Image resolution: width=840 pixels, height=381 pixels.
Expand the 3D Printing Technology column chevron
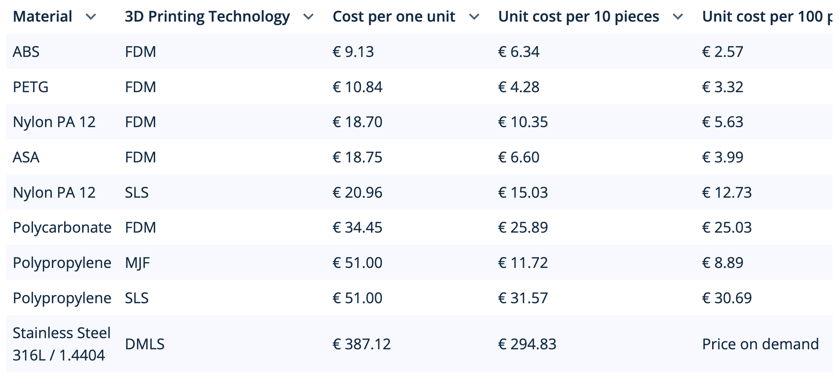[308, 17]
